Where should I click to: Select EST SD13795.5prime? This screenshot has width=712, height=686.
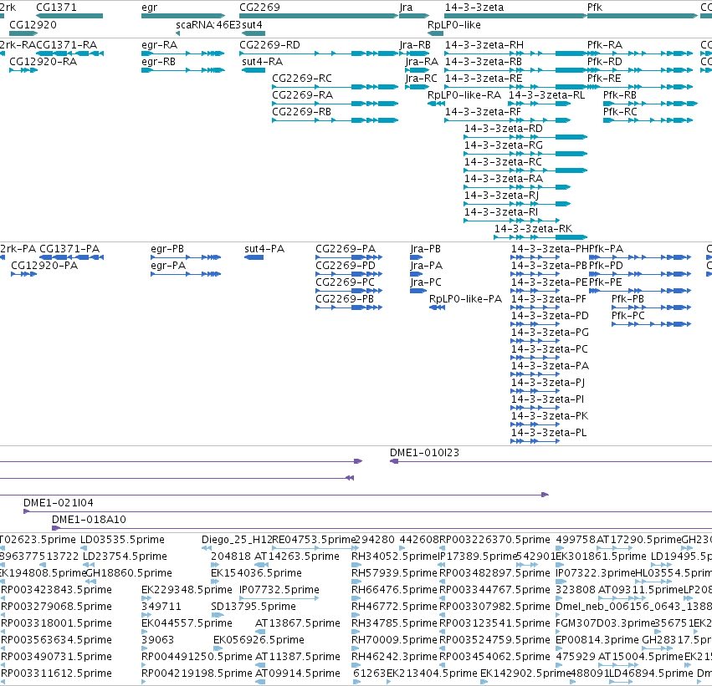pos(254,606)
